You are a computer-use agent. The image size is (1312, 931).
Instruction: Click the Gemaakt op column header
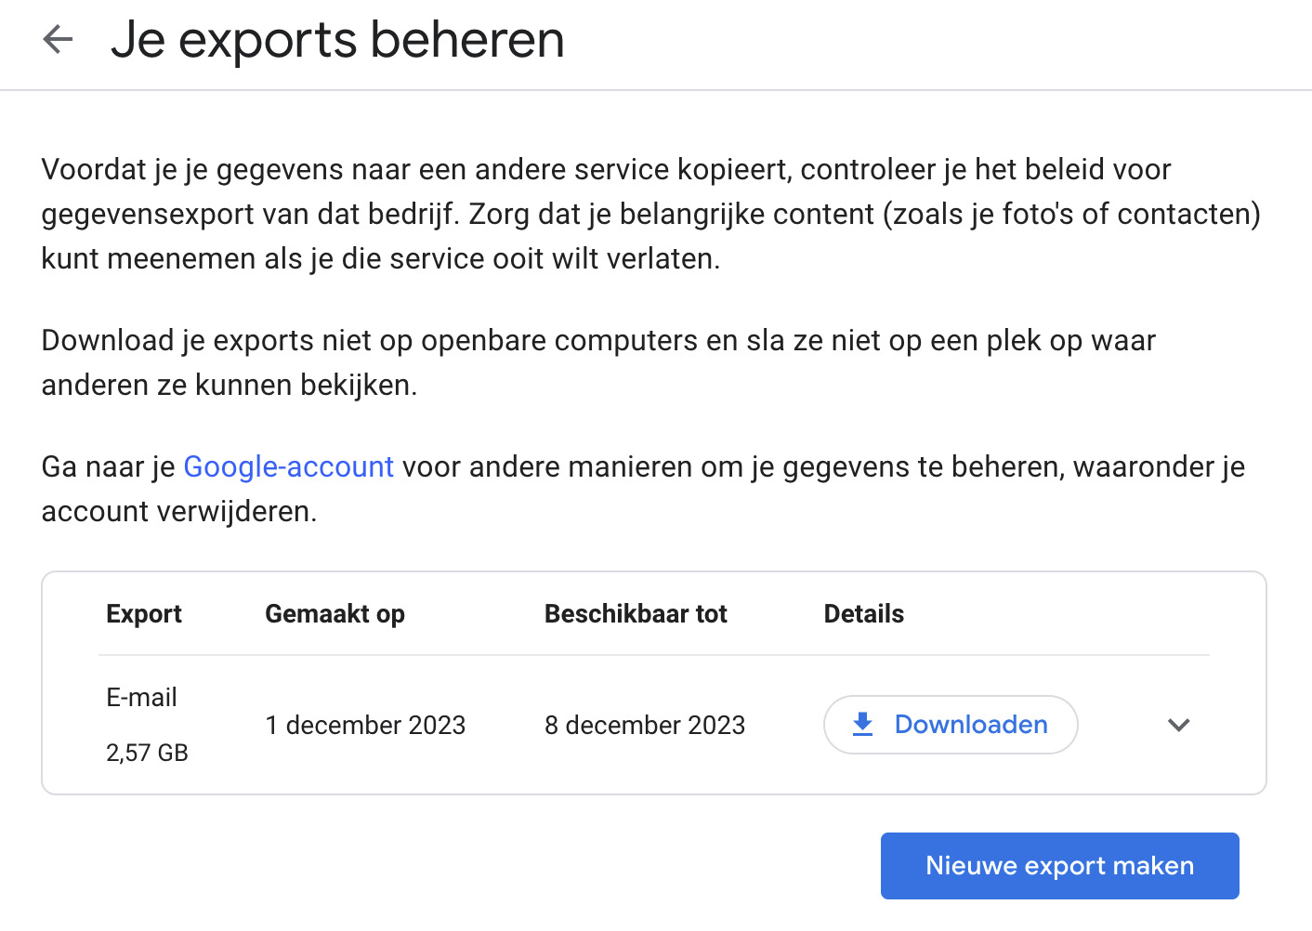335,614
